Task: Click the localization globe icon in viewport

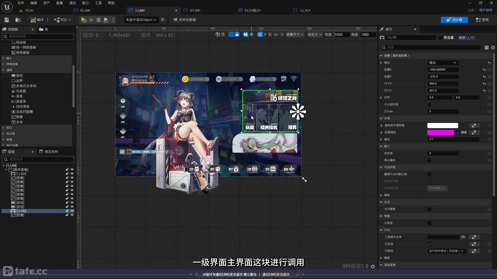Action: coord(218,34)
